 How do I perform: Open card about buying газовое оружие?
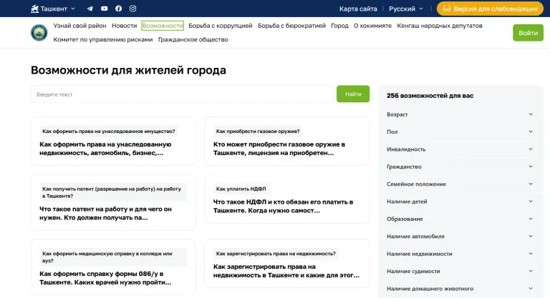(x=287, y=141)
